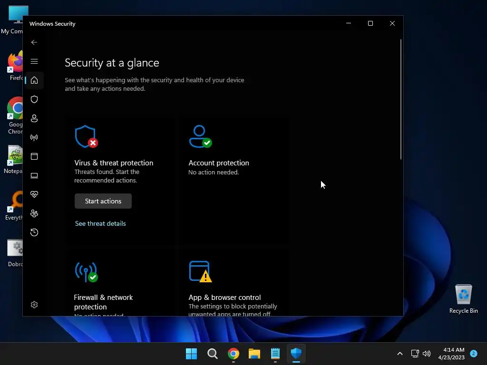Open Protection history clock icon
The width and height of the screenshot is (487, 365).
pyautogui.click(x=34, y=232)
